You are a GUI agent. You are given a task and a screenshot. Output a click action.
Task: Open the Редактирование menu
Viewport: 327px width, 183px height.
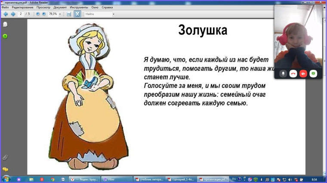point(22,7)
